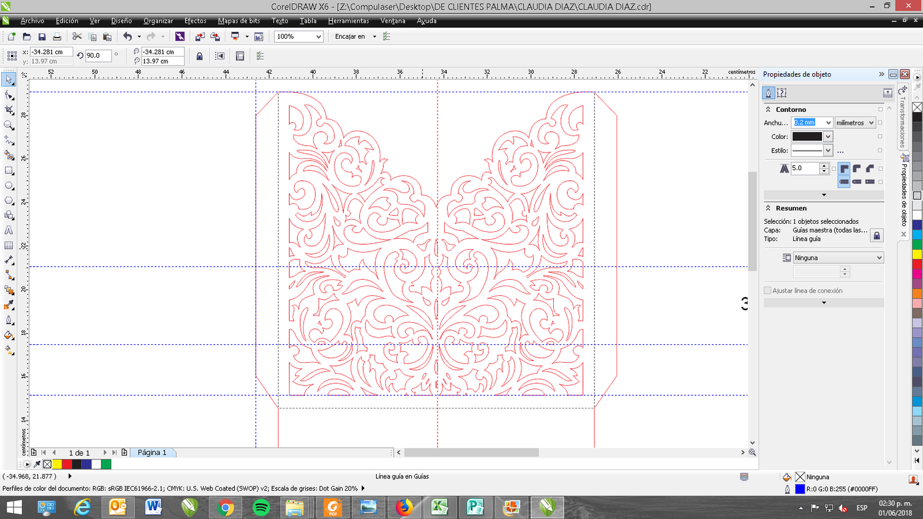Pick the Rectangle tool
The height and width of the screenshot is (519, 923).
9,171
